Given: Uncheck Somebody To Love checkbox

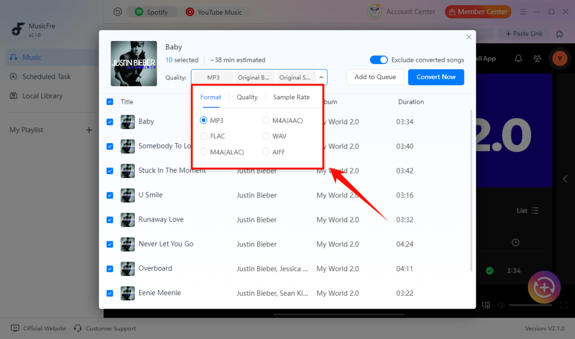Looking at the screenshot, I should [109, 146].
